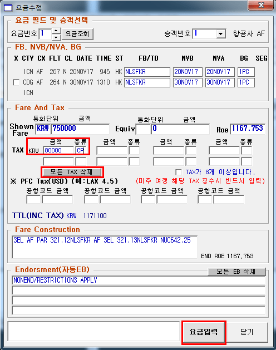
Task: Click the Fare Construction text box
Action: tap(105, 247)
